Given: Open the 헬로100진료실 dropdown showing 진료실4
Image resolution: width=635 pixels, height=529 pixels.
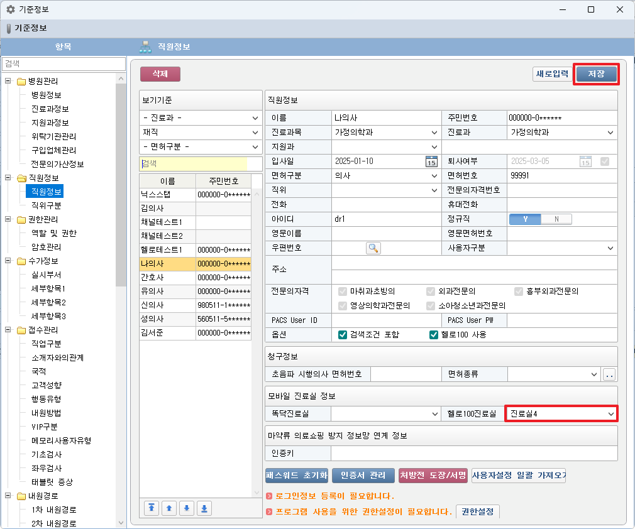Looking at the screenshot, I should pyautogui.click(x=562, y=413).
